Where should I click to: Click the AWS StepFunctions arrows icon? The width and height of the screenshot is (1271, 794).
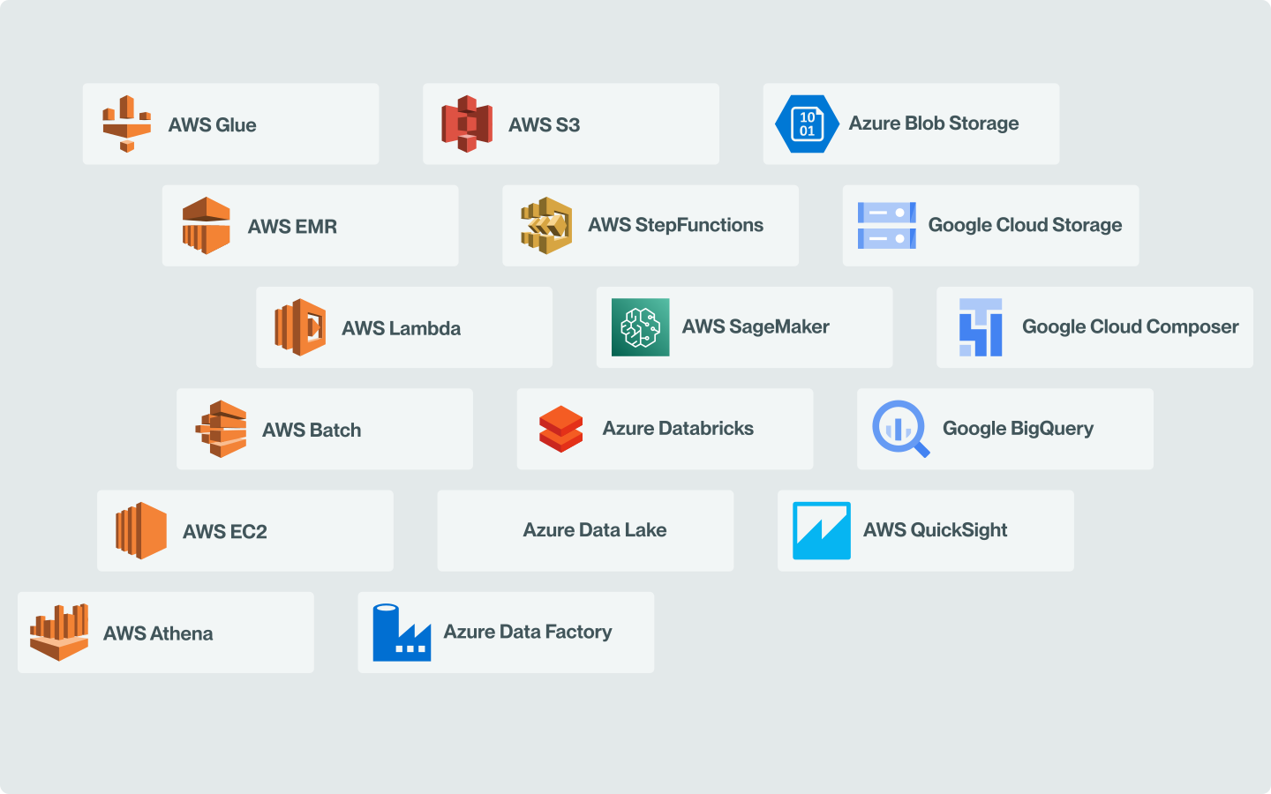[x=545, y=225]
